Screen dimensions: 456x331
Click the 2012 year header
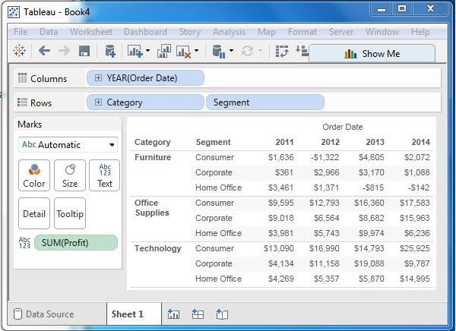tap(330, 142)
